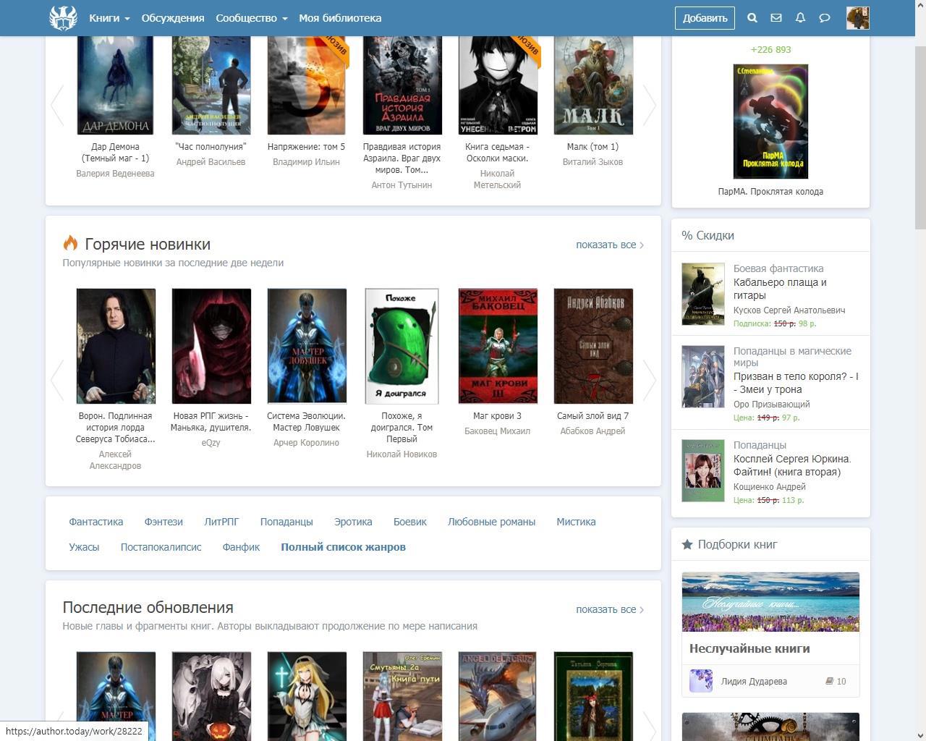Screen dimensions: 926x741
Task: Open the search magnifier icon
Action: 752,18
